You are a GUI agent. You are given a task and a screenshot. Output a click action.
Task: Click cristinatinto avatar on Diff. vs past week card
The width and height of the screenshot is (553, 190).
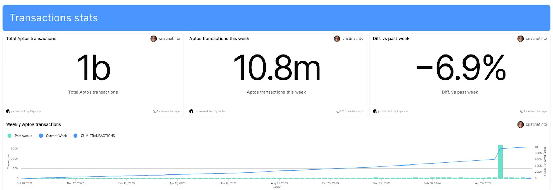520,39
